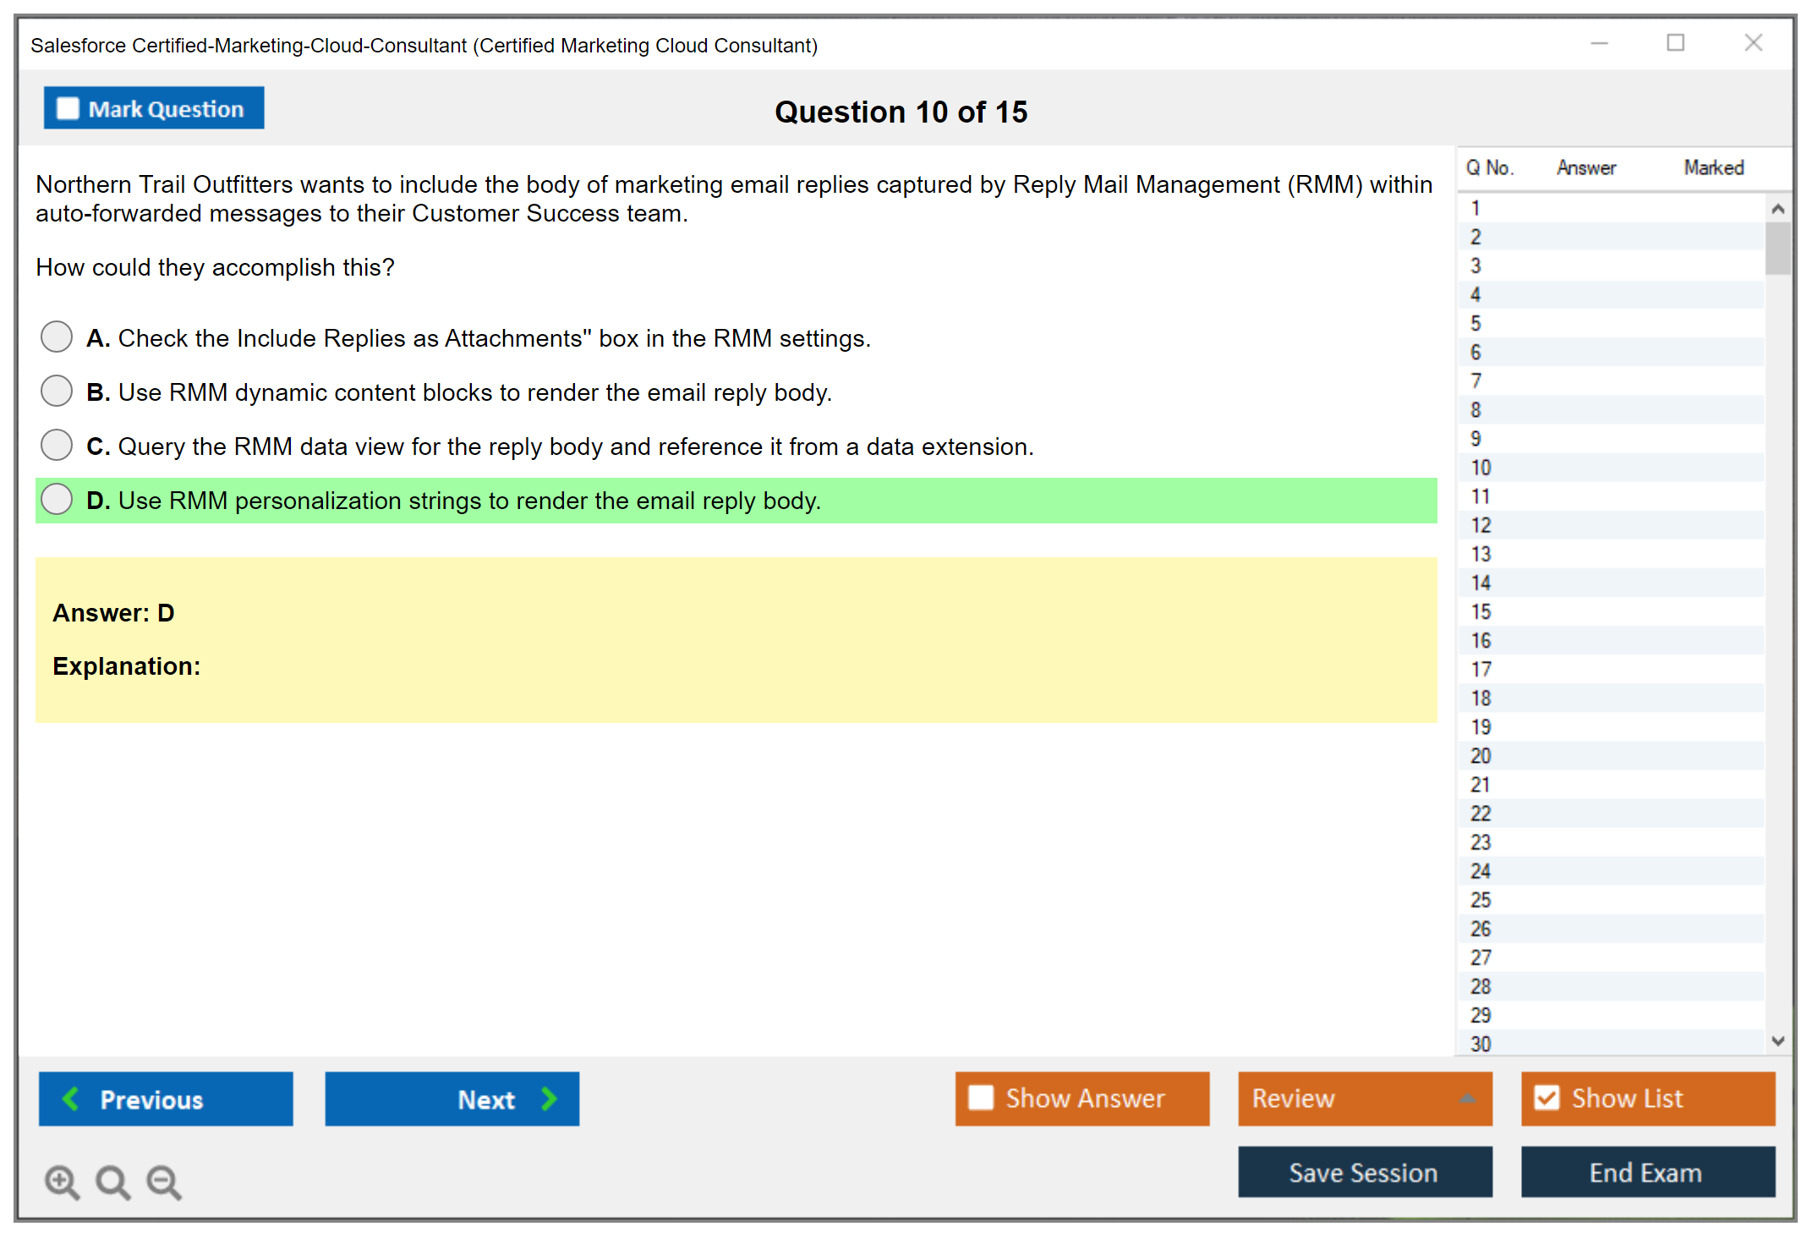The width and height of the screenshot is (1818, 1243).
Task: Click the reset zoom magnifier icon
Action: point(112,1181)
